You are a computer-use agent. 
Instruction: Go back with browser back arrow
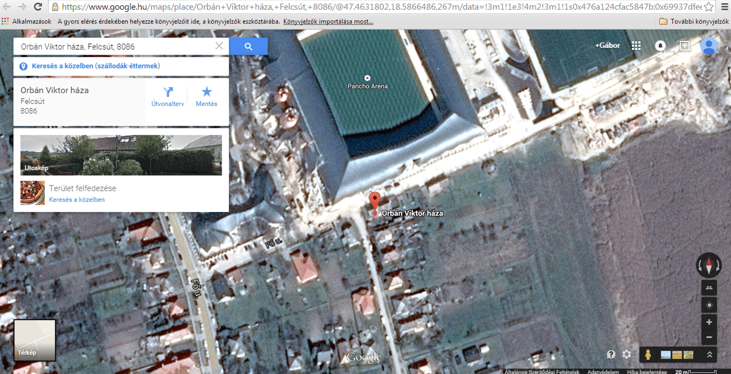click(7, 7)
